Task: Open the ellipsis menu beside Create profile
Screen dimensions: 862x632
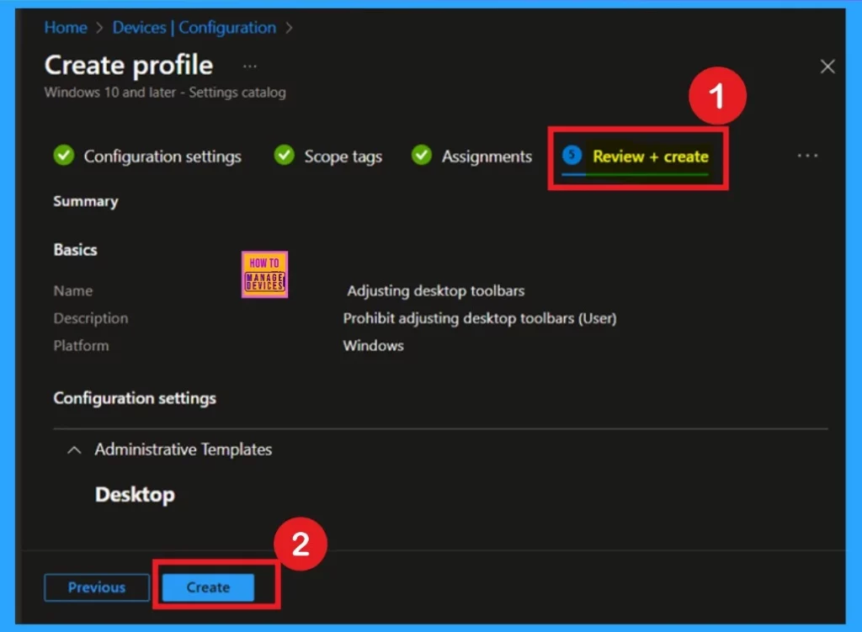Action: (249, 66)
